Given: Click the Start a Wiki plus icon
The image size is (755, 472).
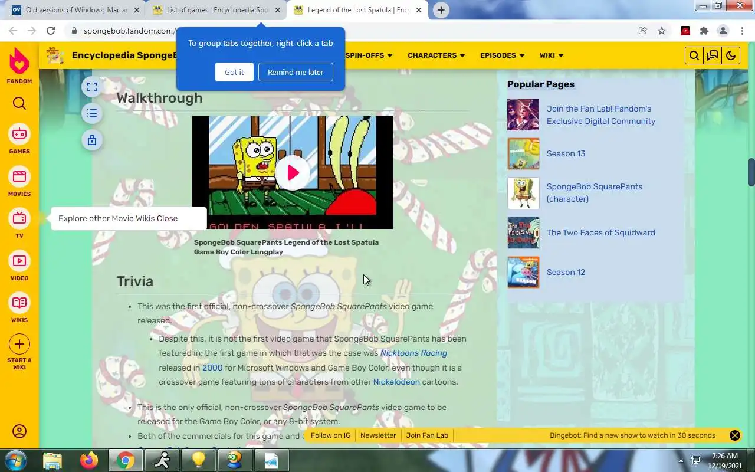Looking at the screenshot, I should [19, 344].
